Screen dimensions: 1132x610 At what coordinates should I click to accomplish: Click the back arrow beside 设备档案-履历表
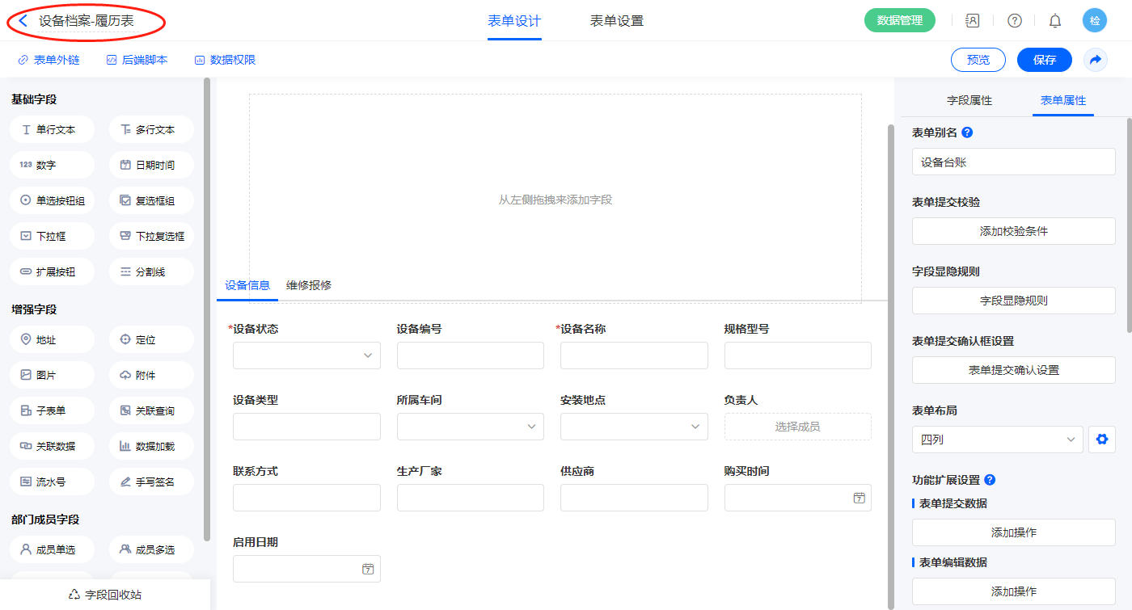(23, 21)
